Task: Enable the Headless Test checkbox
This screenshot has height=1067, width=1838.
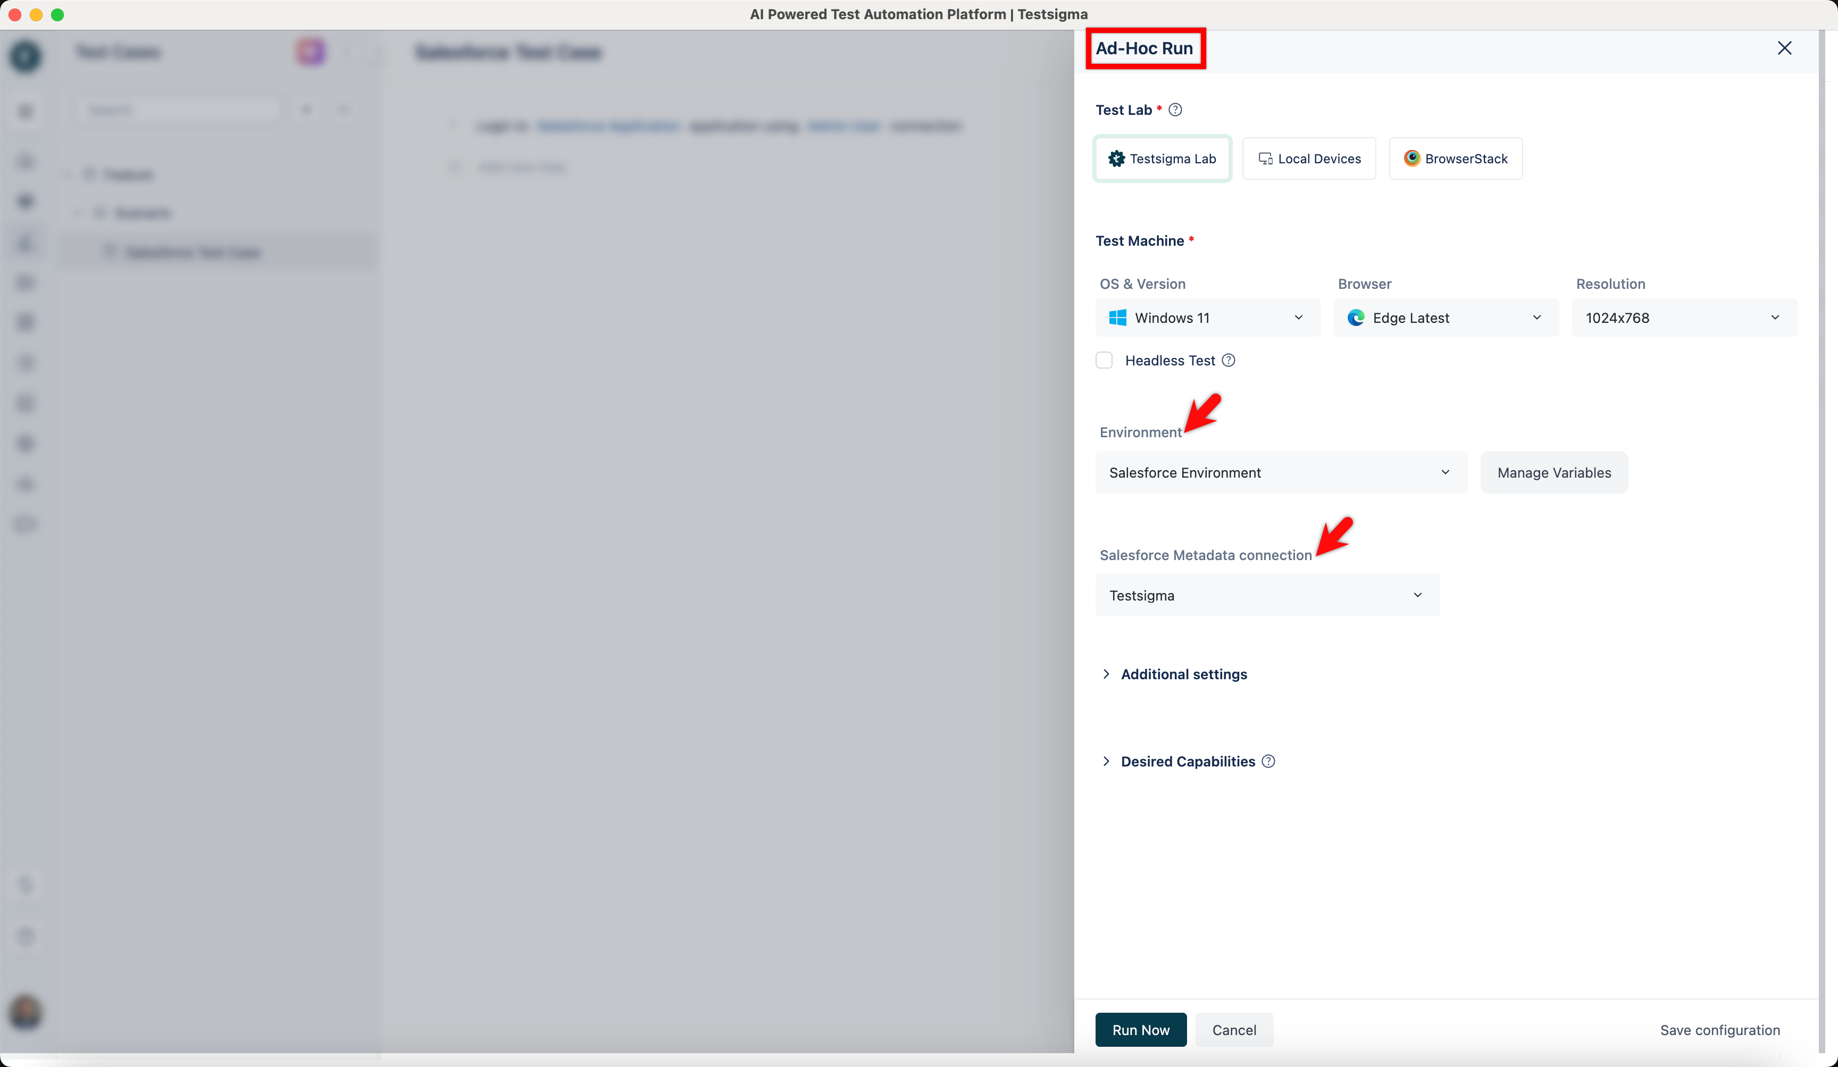Action: pyautogui.click(x=1104, y=360)
